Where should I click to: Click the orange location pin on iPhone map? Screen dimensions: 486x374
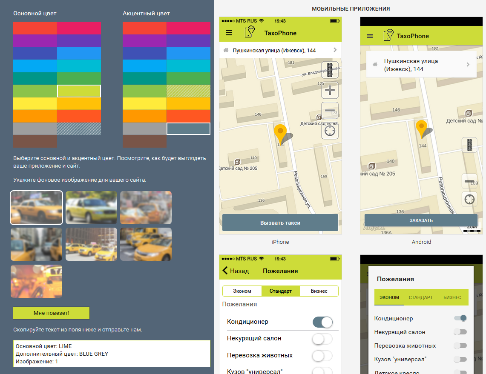(x=280, y=132)
